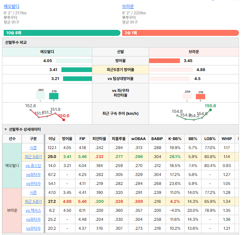Open 브라운 시즌 stats link with 47.0 innings
Screen dimensions: 241x235
33,193
